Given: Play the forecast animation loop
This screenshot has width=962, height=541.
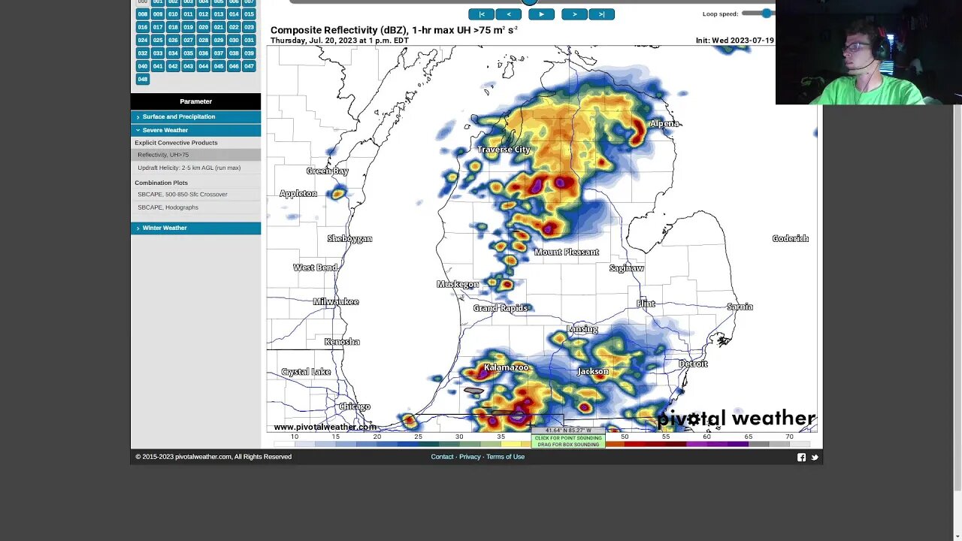Looking at the screenshot, I should point(541,14).
